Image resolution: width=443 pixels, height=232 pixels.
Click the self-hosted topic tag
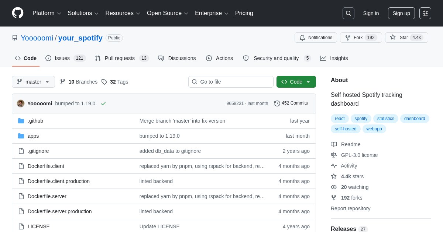click(346, 129)
